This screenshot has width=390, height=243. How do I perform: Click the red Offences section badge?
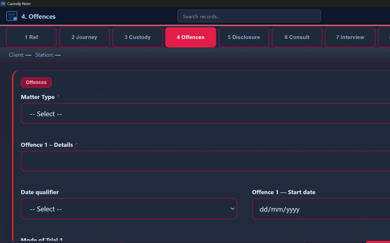(x=36, y=83)
